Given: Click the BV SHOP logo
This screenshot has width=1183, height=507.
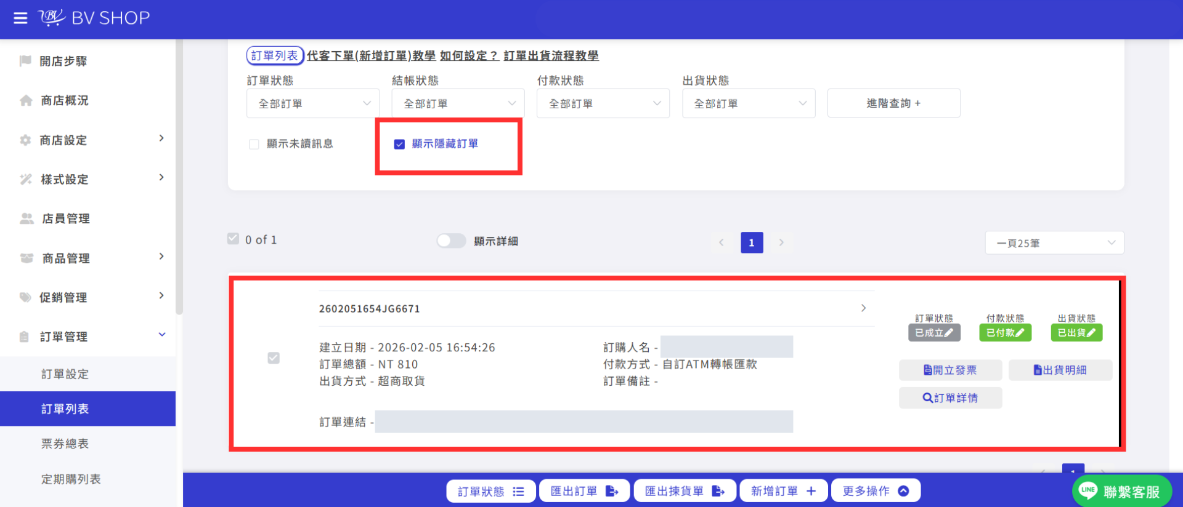Looking at the screenshot, I should (x=94, y=18).
